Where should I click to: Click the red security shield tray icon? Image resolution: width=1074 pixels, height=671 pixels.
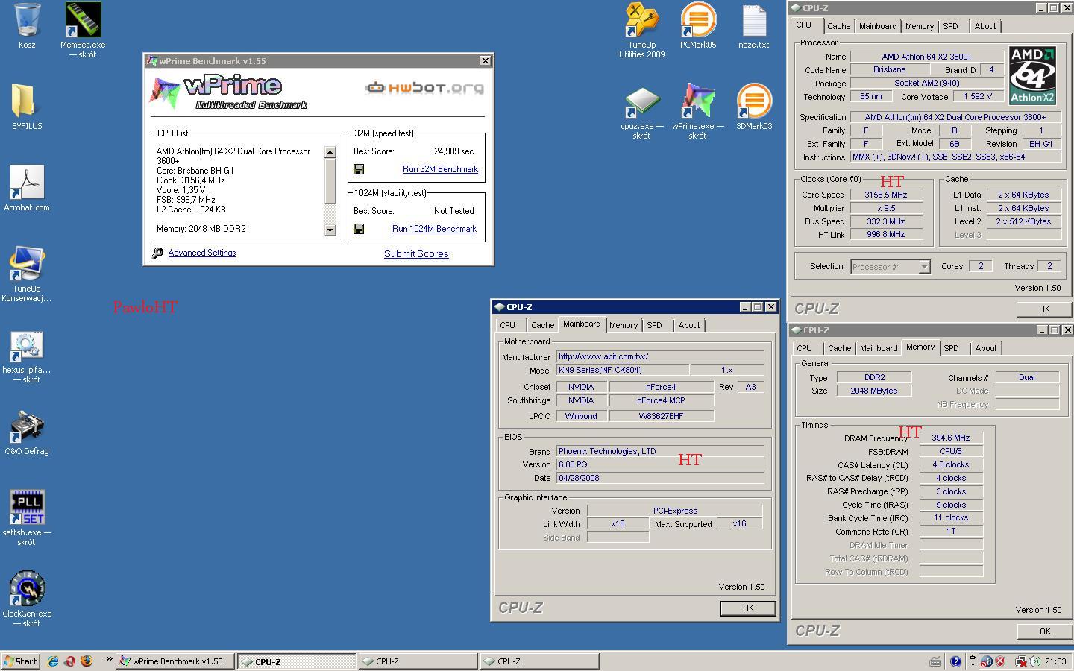click(x=1001, y=661)
